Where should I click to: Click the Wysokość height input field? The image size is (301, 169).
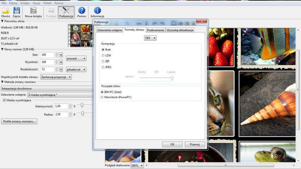coord(47,62)
